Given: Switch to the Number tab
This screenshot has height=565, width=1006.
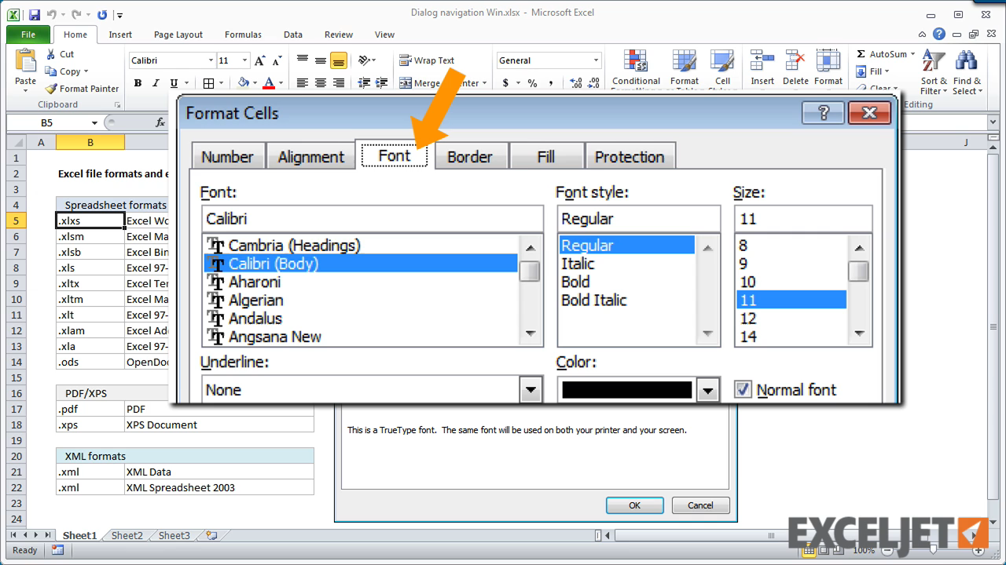Looking at the screenshot, I should click(x=227, y=156).
